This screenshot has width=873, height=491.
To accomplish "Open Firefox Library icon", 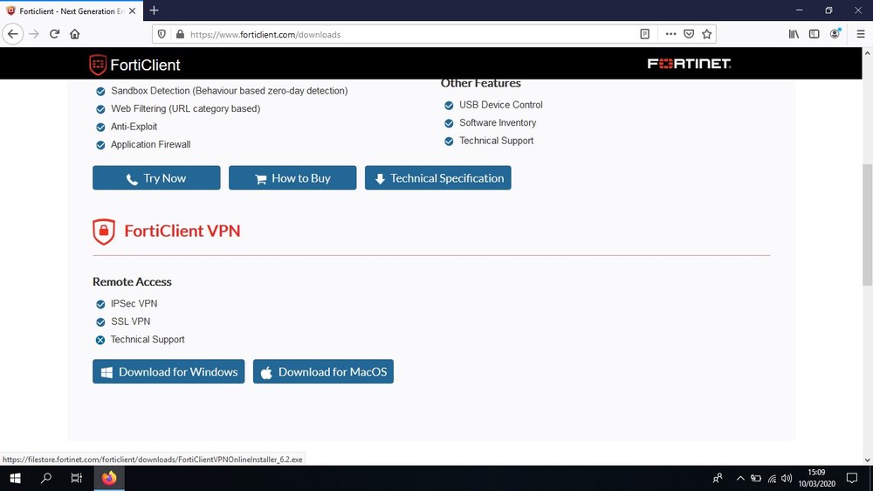I will click(794, 34).
